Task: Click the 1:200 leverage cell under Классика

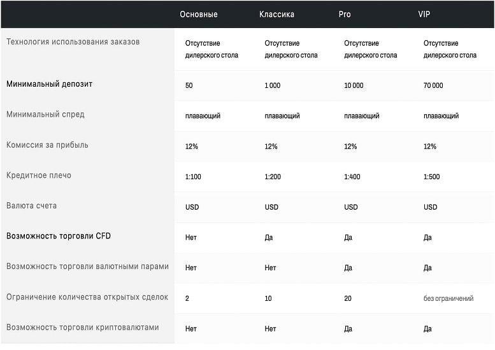Action: coord(273,177)
